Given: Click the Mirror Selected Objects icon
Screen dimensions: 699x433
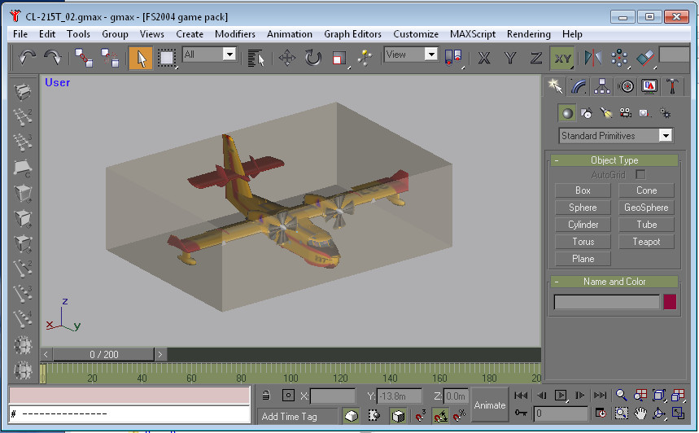Looking at the screenshot, I should click(x=593, y=58).
